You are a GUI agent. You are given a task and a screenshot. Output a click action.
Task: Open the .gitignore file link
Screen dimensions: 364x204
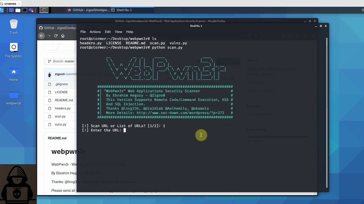(61, 84)
